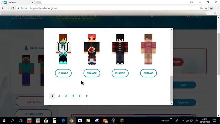Click the CATALOG button behind the dialog
Screen dimensions: 220x124
[x=30, y=102]
